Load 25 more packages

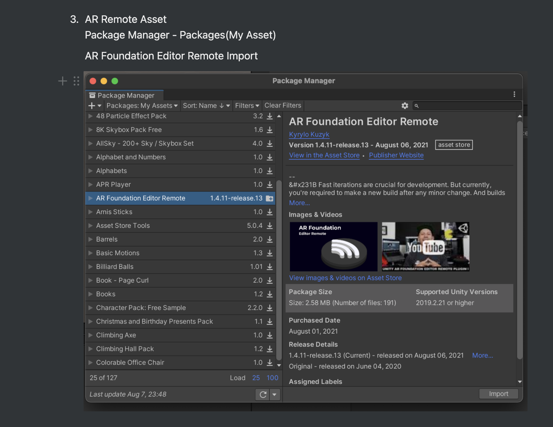pyautogui.click(x=256, y=378)
